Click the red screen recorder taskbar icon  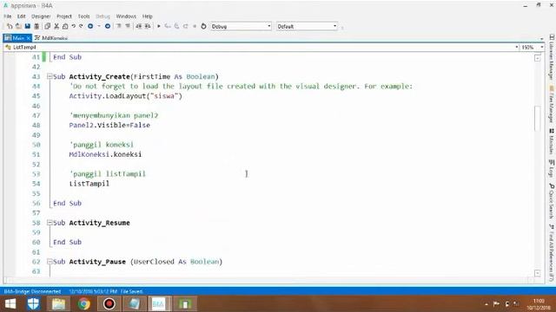(109, 304)
